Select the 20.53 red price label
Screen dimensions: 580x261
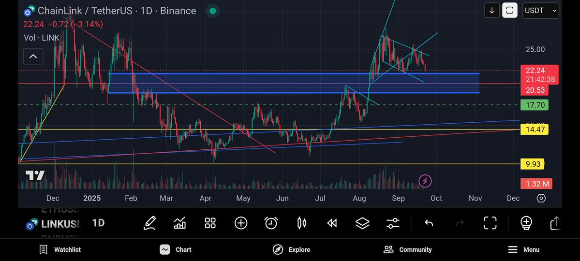point(534,90)
